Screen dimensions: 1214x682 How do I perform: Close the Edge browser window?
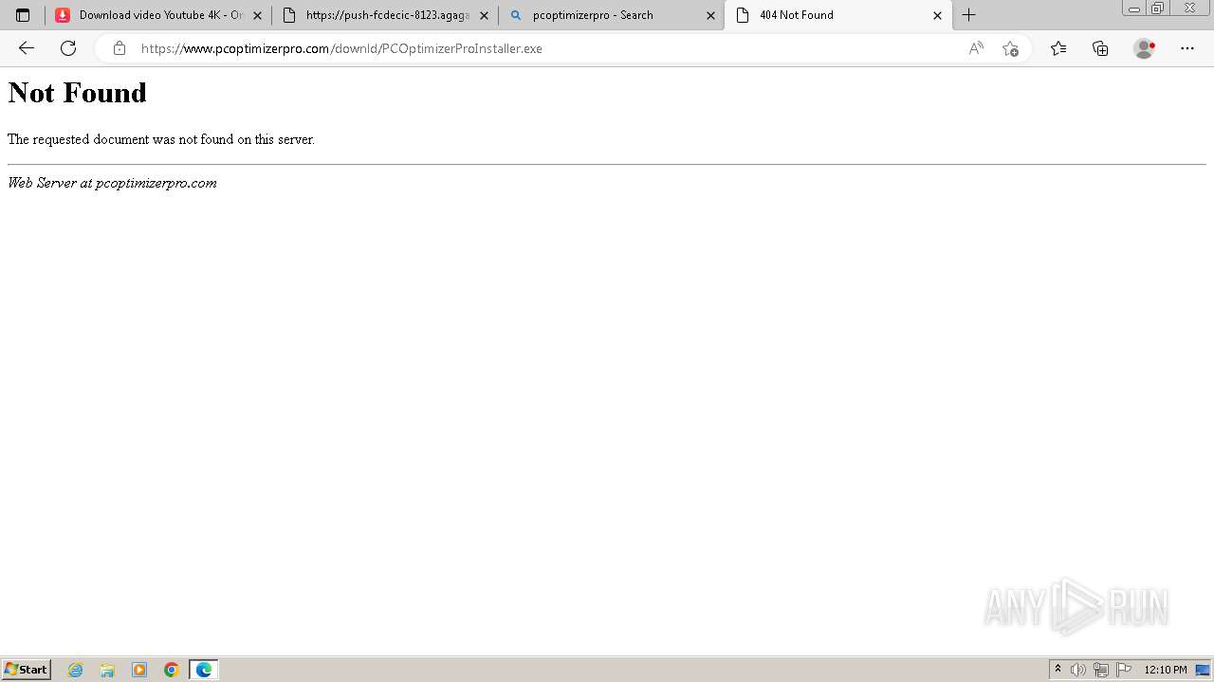pos(1190,9)
